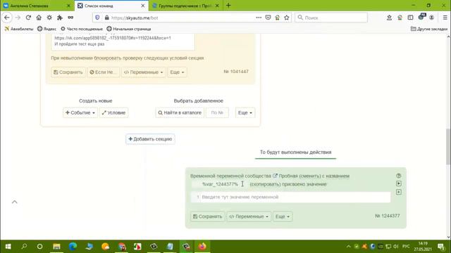Expand Переменные dropdown in condition block
Screen dimensions: 451x253
tap(143, 72)
